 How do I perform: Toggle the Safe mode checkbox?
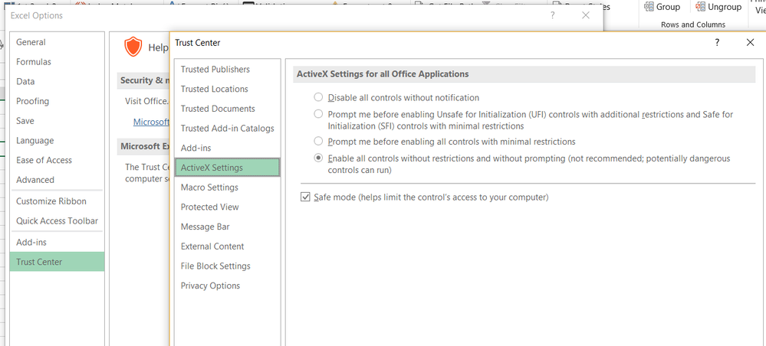pos(306,197)
